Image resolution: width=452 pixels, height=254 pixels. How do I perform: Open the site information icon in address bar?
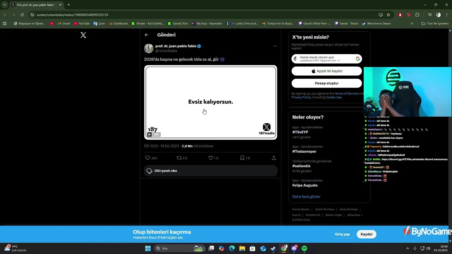[32, 15]
